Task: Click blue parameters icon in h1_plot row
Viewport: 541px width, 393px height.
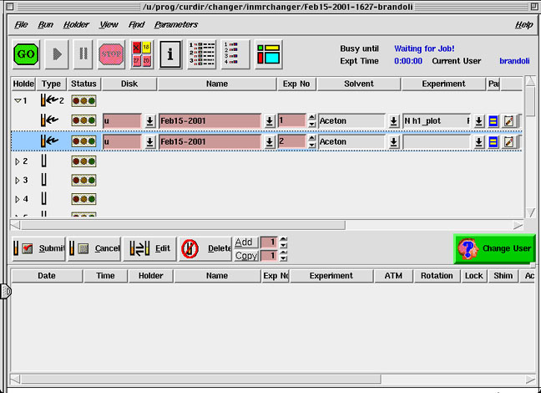Action: coord(493,120)
